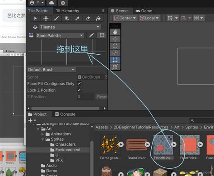Select the circled FloorBrick sprite thumbnail

163,145
